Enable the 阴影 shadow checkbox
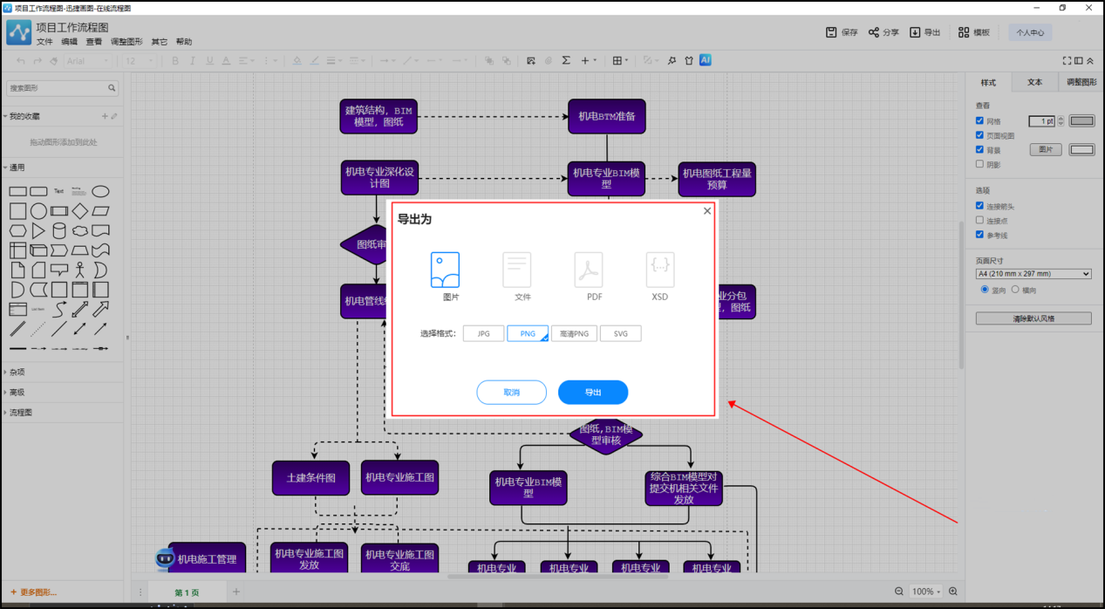This screenshot has width=1105, height=609. (979, 164)
